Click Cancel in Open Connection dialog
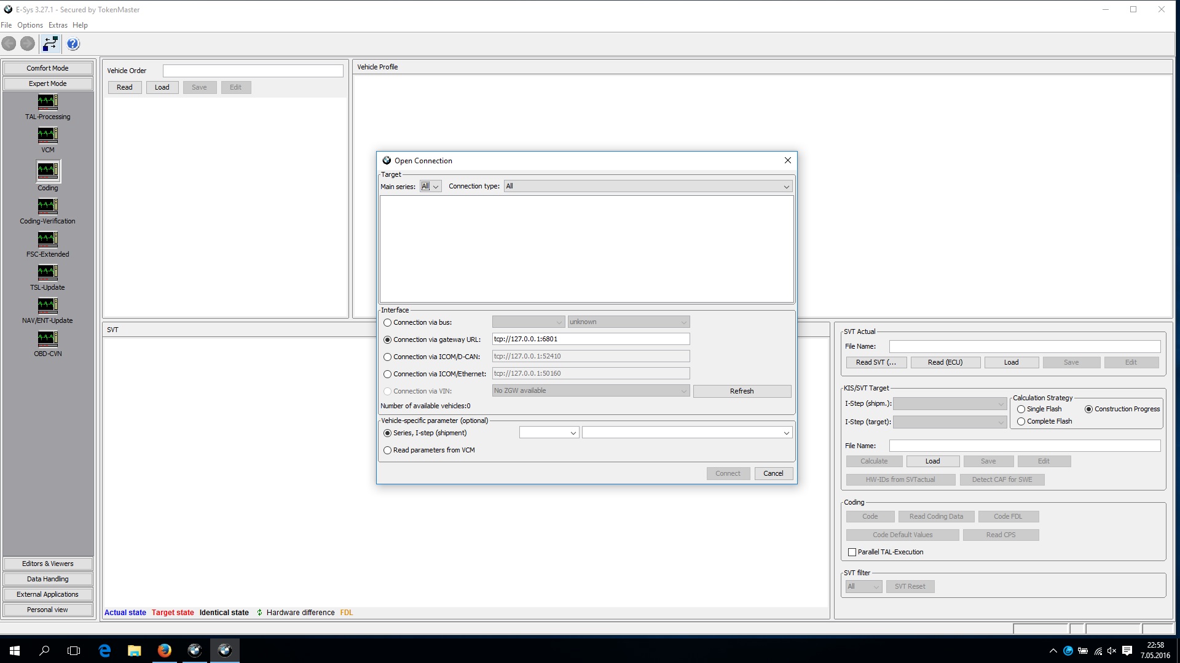 pos(773,473)
